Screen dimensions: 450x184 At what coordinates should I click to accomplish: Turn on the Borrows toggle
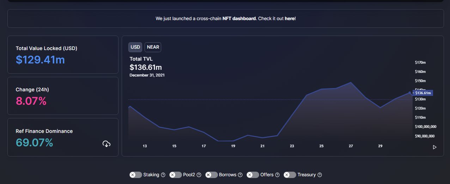[212, 175]
